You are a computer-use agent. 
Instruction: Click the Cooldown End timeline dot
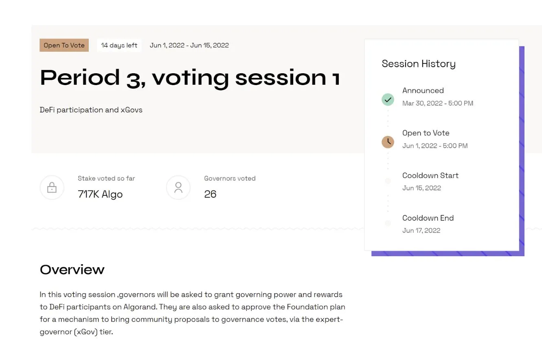tap(388, 223)
